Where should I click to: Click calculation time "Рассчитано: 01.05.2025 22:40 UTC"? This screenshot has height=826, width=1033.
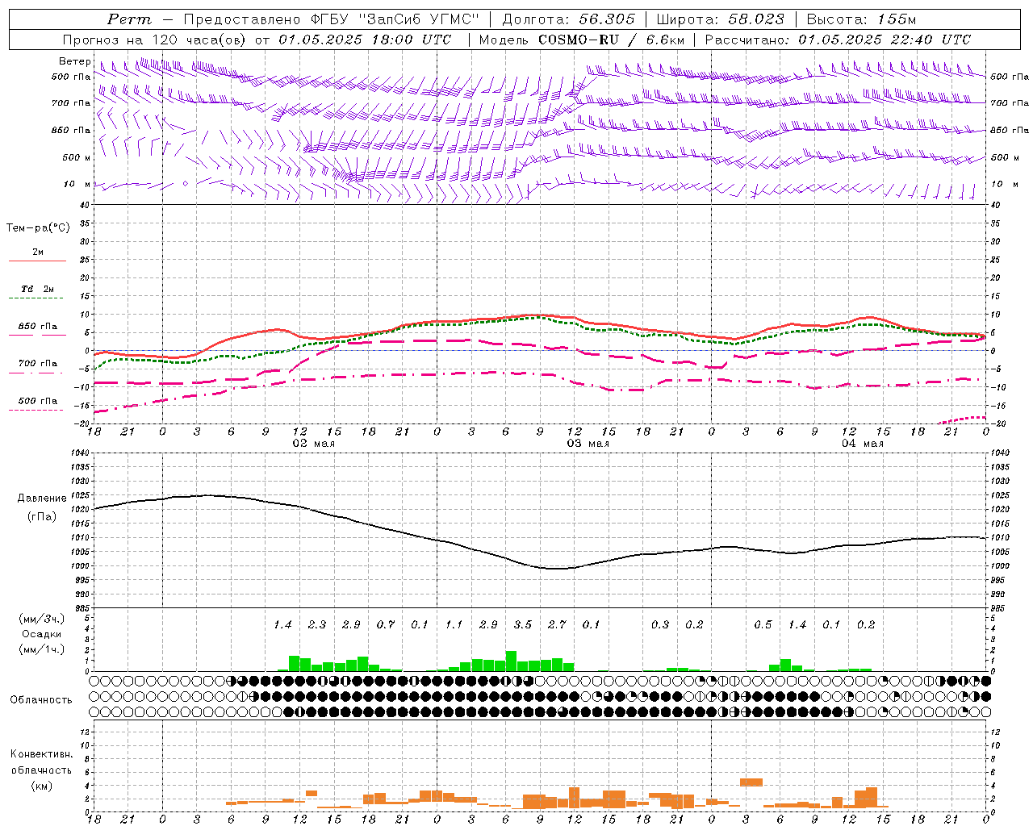pos(838,40)
